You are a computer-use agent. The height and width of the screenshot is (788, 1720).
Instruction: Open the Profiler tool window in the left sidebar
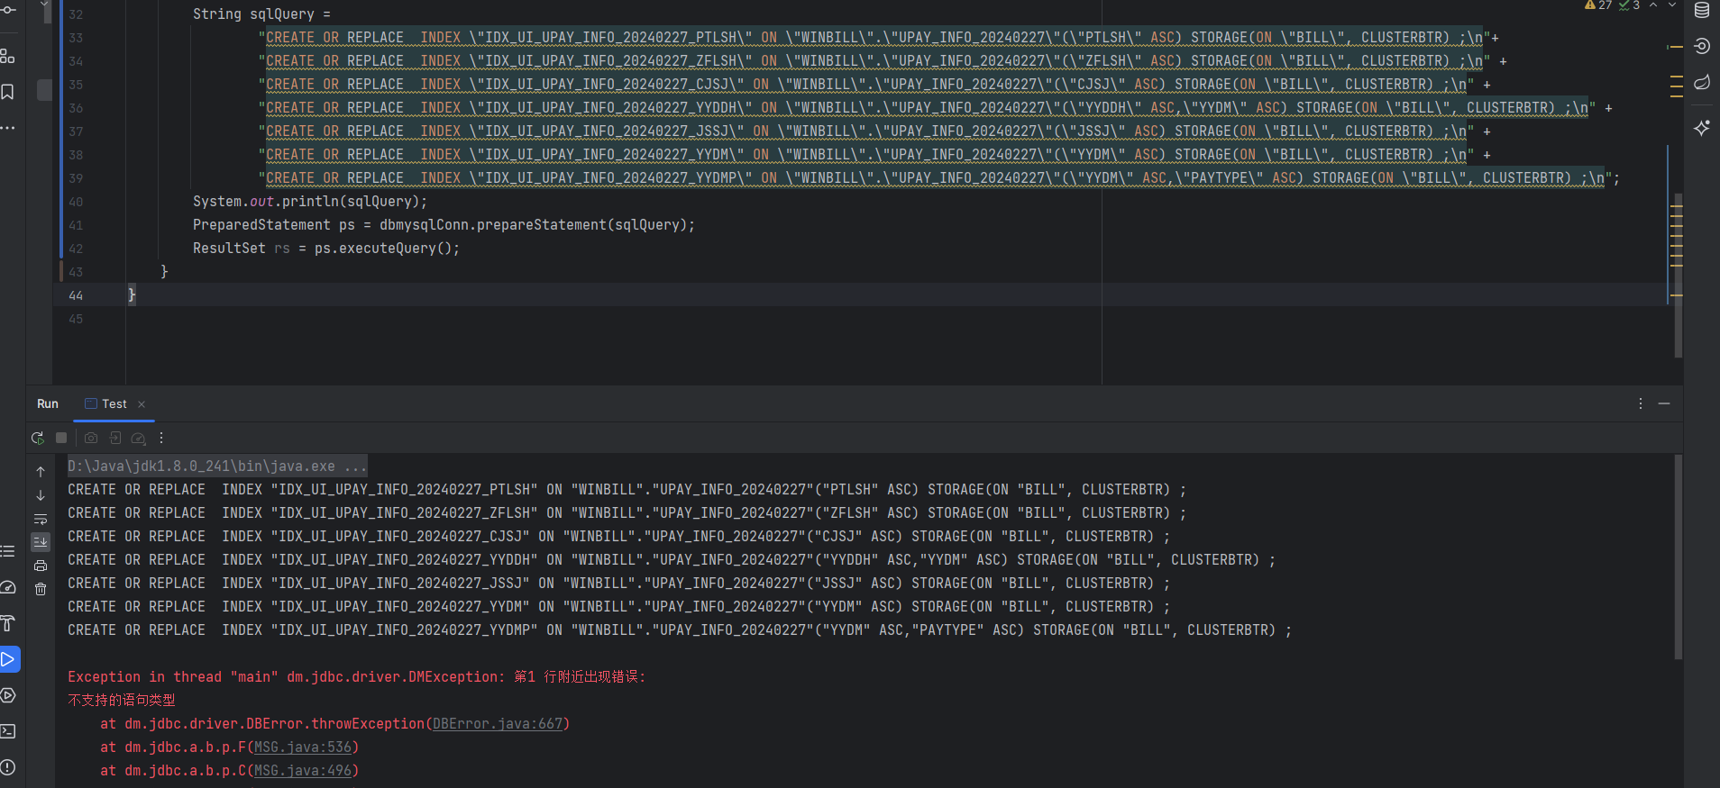pyautogui.click(x=8, y=587)
